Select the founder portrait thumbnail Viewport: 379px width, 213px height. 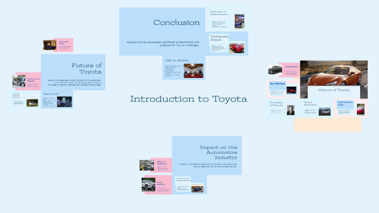click(291, 110)
